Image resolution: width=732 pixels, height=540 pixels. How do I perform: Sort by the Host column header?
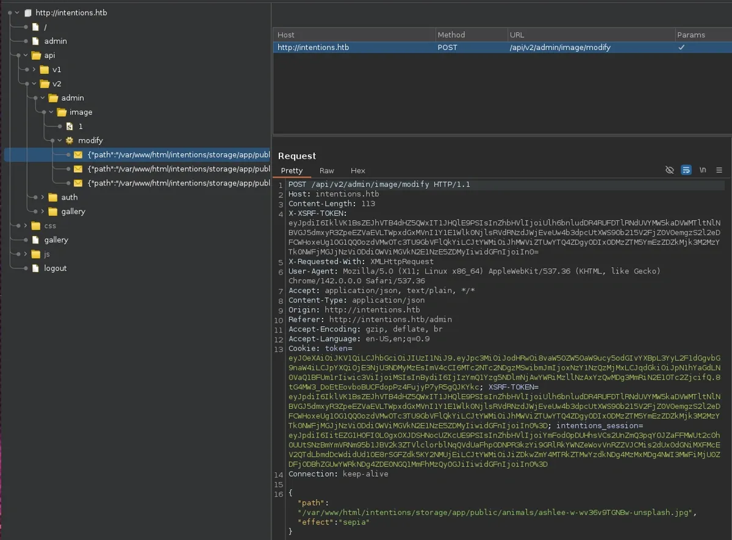click(354, 35)
